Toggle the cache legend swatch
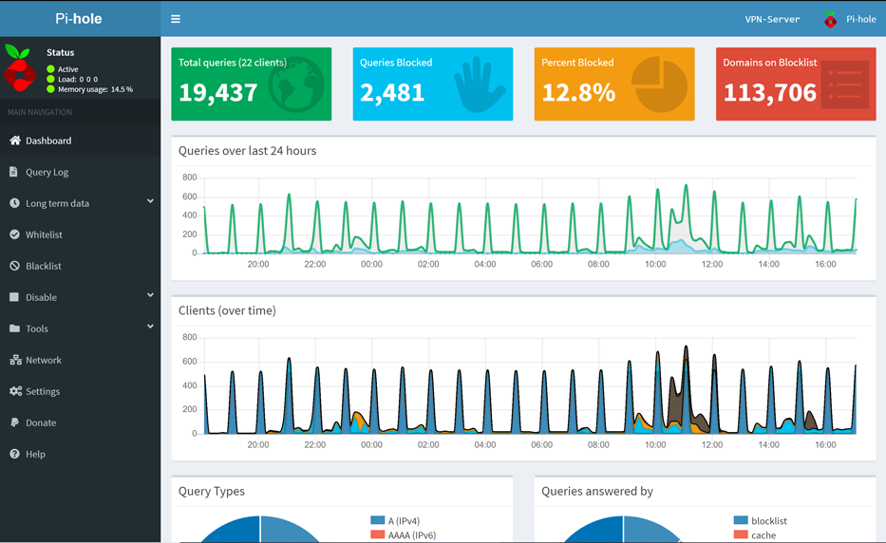This screenshot has height=543, width=886. point(741,534)
